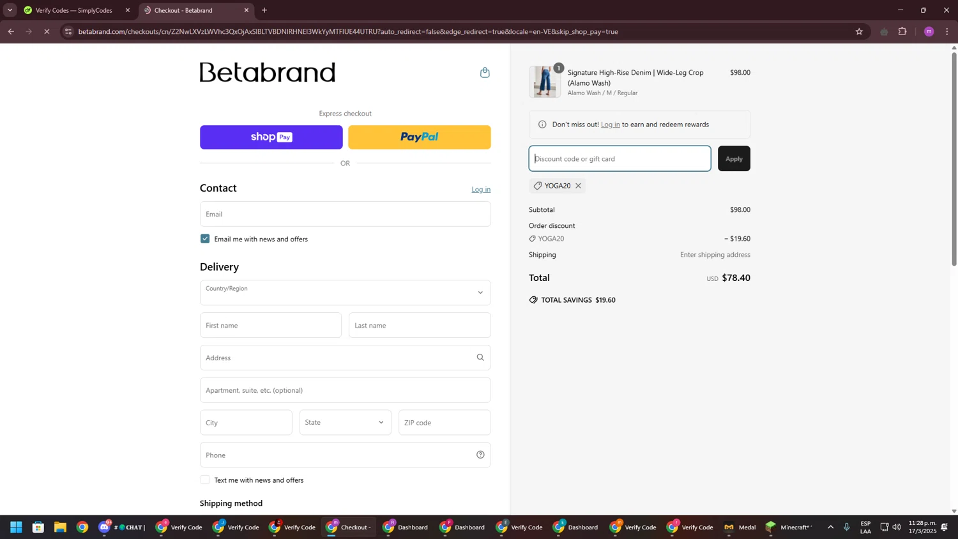Screen dimensions: 958x539
Task: Pay with the Shop Pay button
Action: (271, 137)
